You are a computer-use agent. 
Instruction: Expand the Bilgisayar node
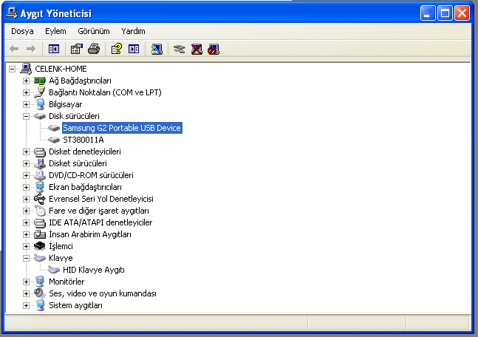[x=26, y=105]
